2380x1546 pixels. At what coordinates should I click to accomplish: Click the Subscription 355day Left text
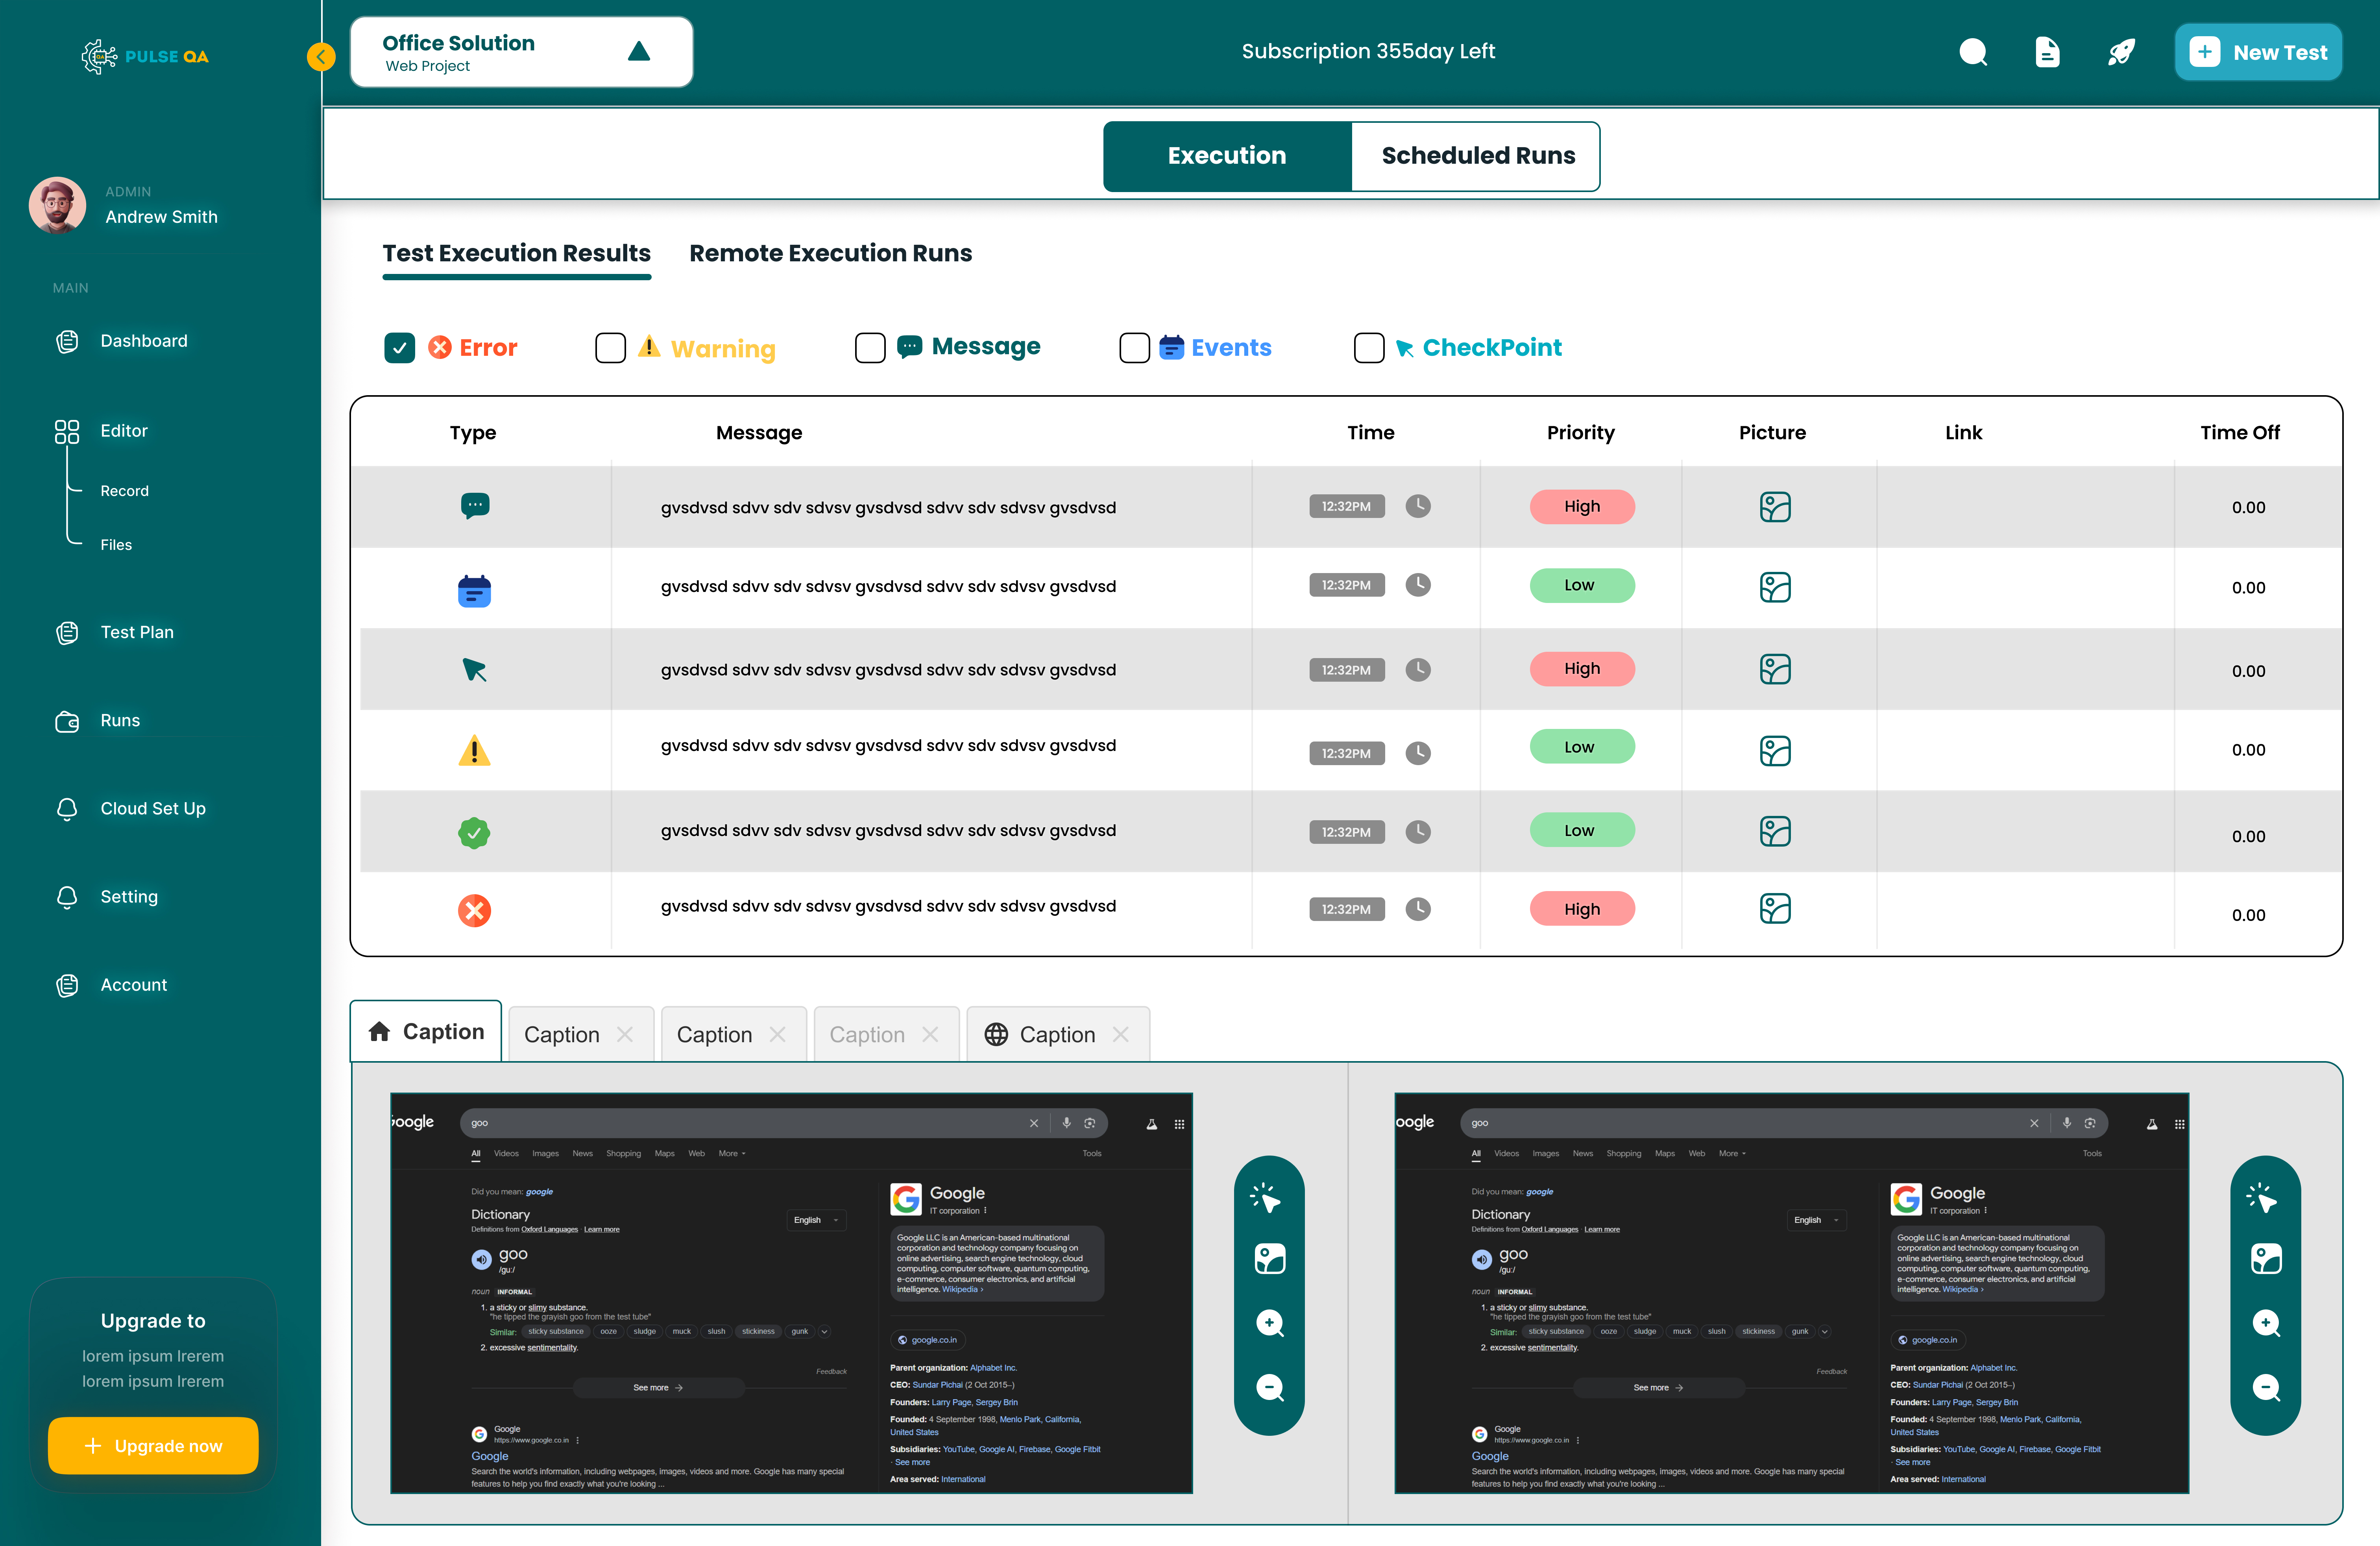1368,51
